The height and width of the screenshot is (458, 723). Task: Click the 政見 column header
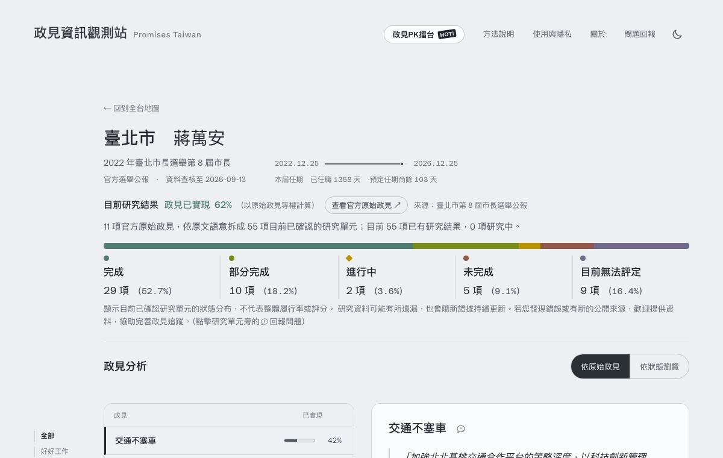click(x=120, y=415)
